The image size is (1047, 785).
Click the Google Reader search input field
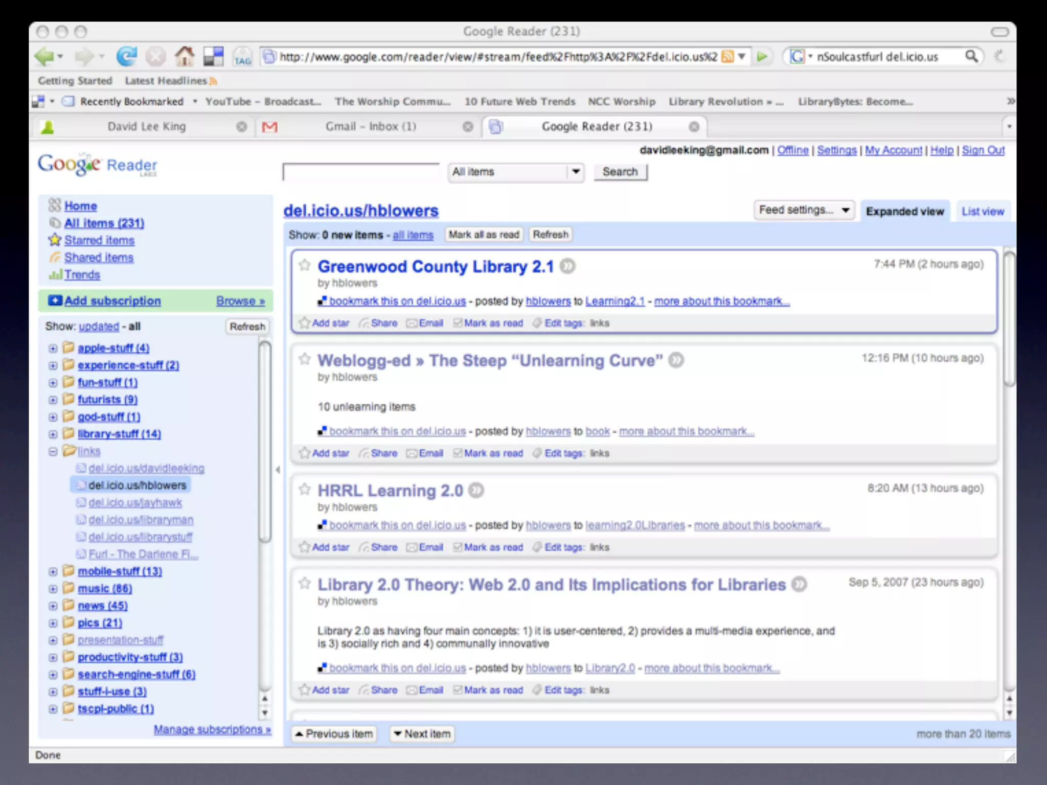pos(361,172)
